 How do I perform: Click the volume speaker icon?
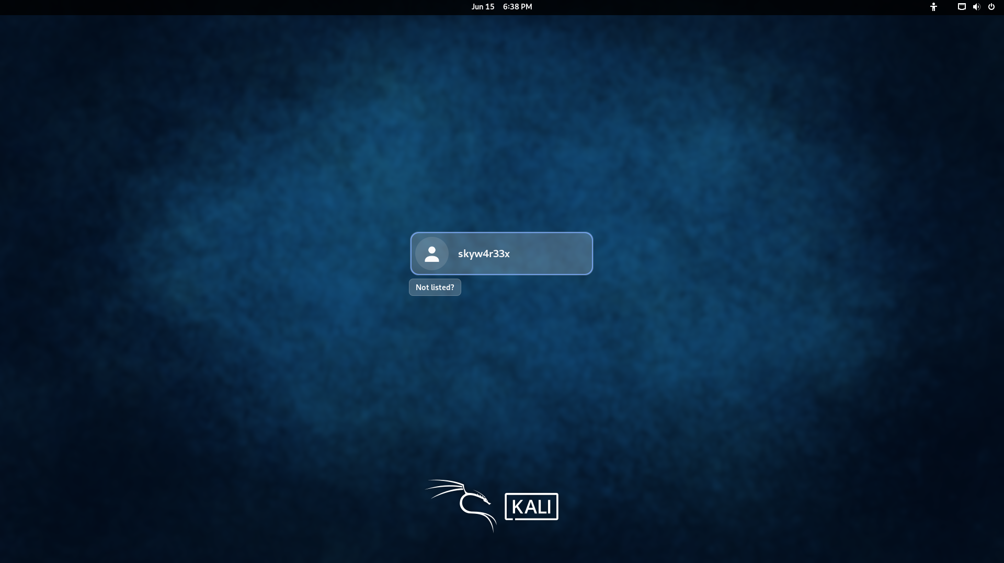(976, 7)
